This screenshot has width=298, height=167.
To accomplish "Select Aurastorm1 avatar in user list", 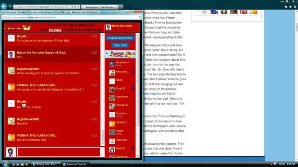I will pyautogui.click(x=112, y=64).
